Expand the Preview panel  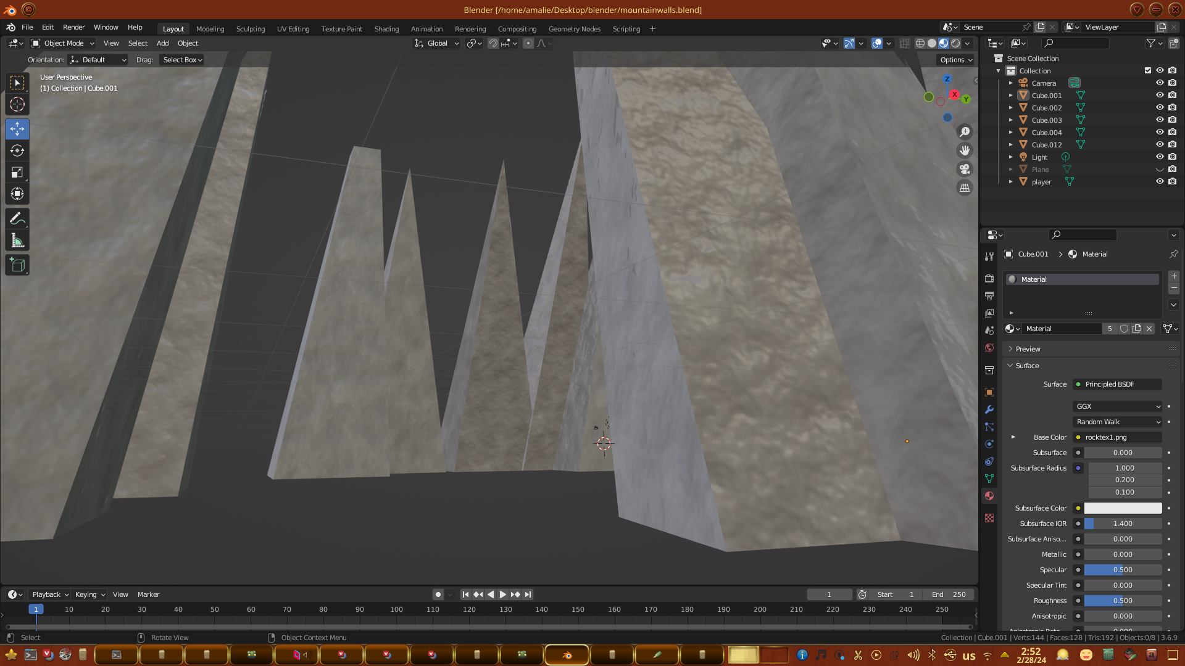1028,349
